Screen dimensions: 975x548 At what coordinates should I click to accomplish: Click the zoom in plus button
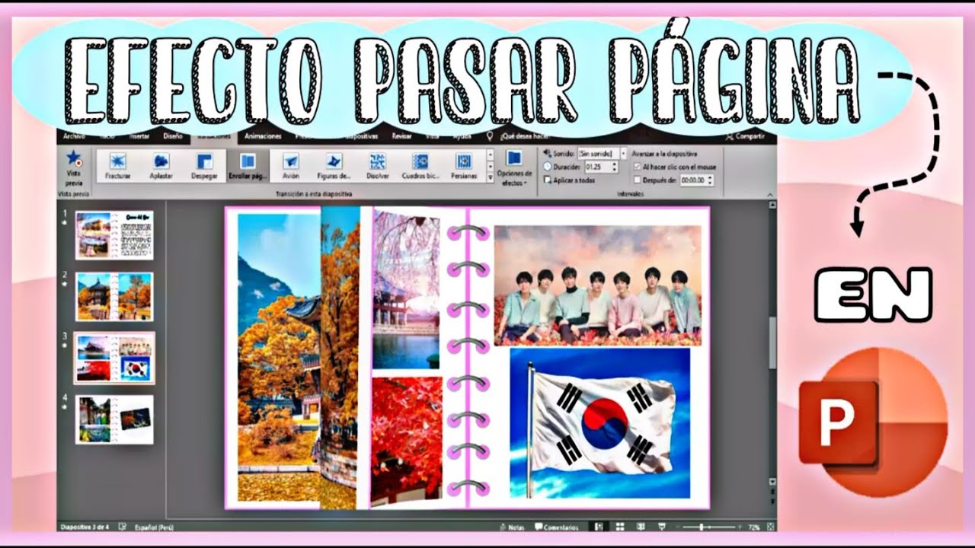coord(738,527)
